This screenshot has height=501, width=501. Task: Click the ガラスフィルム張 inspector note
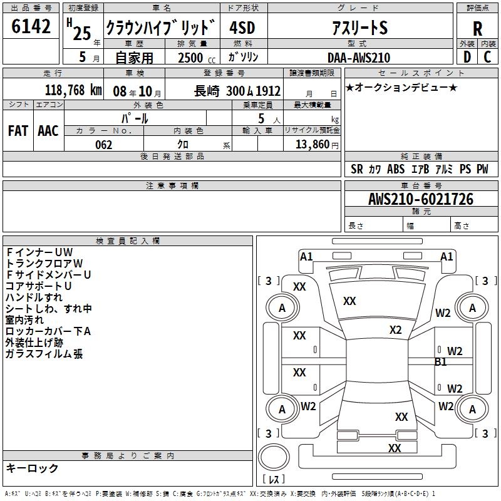click(x=44, y=354)
